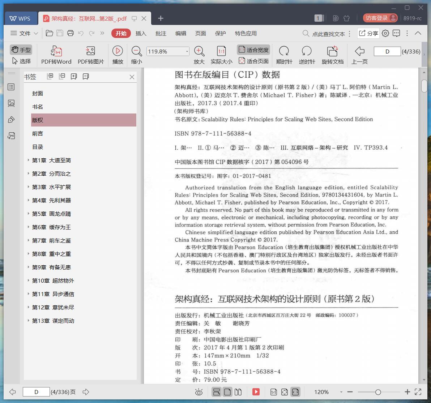Expand more quick-access tools chevron
Viewport: 431px width, 403px height.
point(102,33)
